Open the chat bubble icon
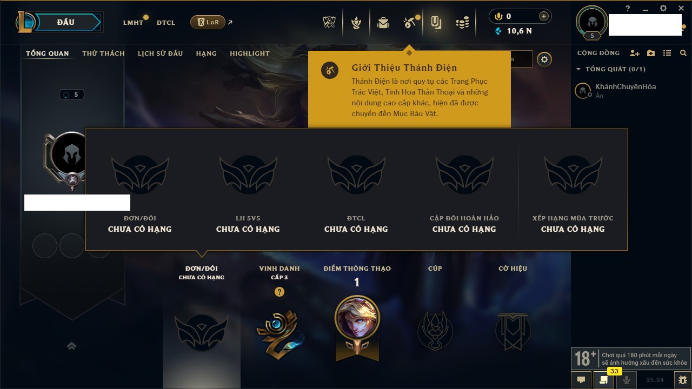The width and height of the screenshot is (692, 389). pos(581,380)
